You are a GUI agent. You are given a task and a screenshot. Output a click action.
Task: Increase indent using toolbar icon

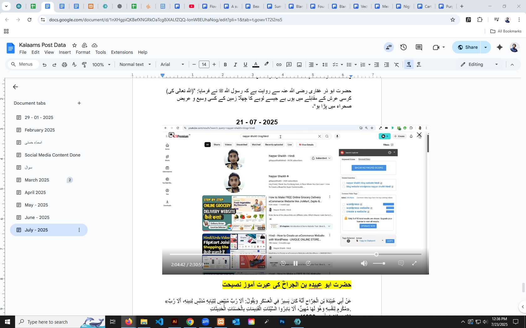(387, 65)
